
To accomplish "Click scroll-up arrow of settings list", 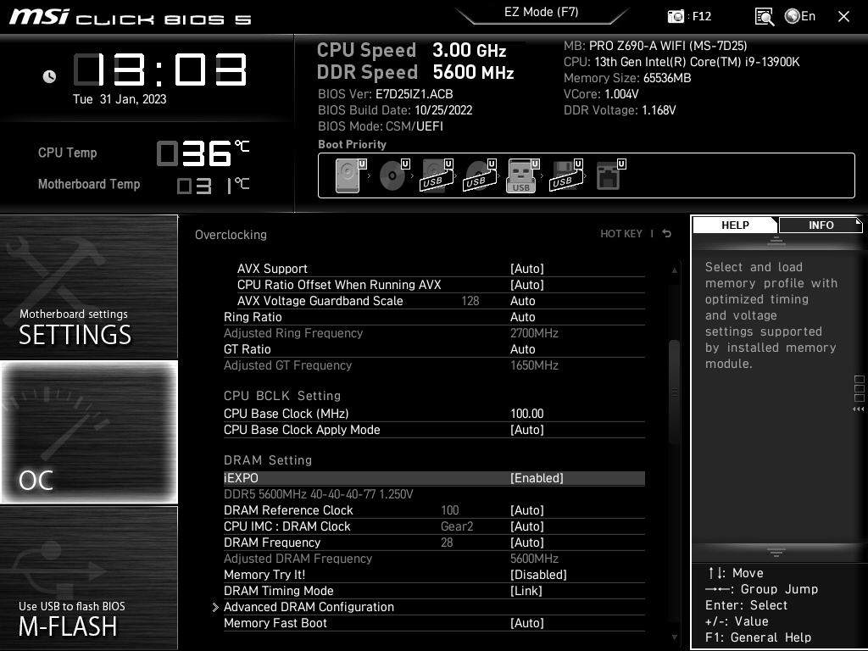I will click(x=674, y=270).
